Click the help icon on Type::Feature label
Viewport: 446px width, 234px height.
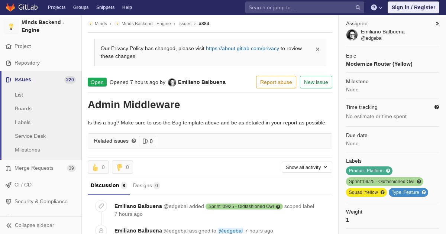click(424, 192)
